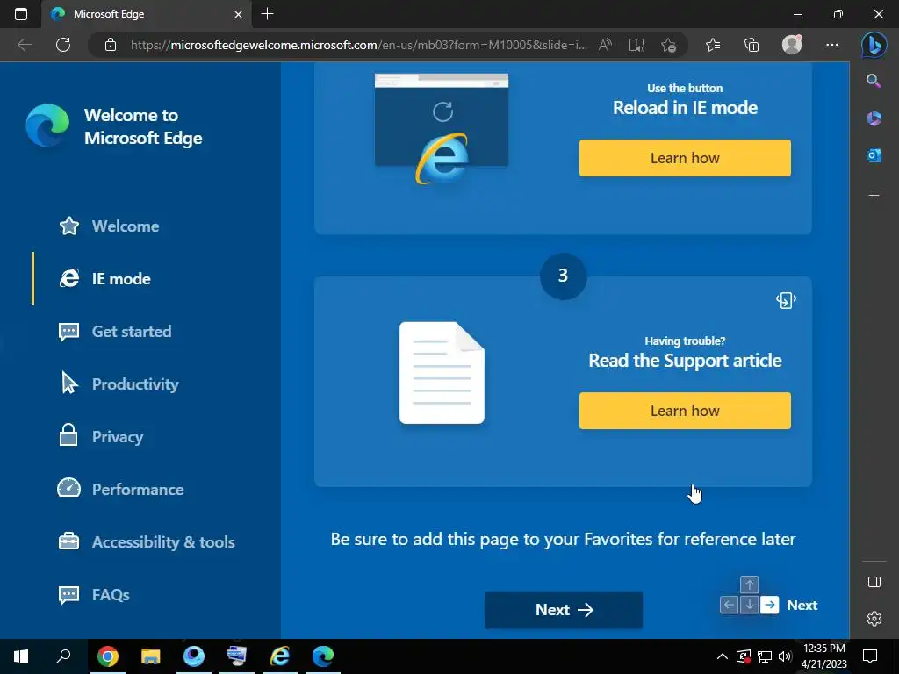Add this page to favorites

pyautogui.click(x=668, y=45)
